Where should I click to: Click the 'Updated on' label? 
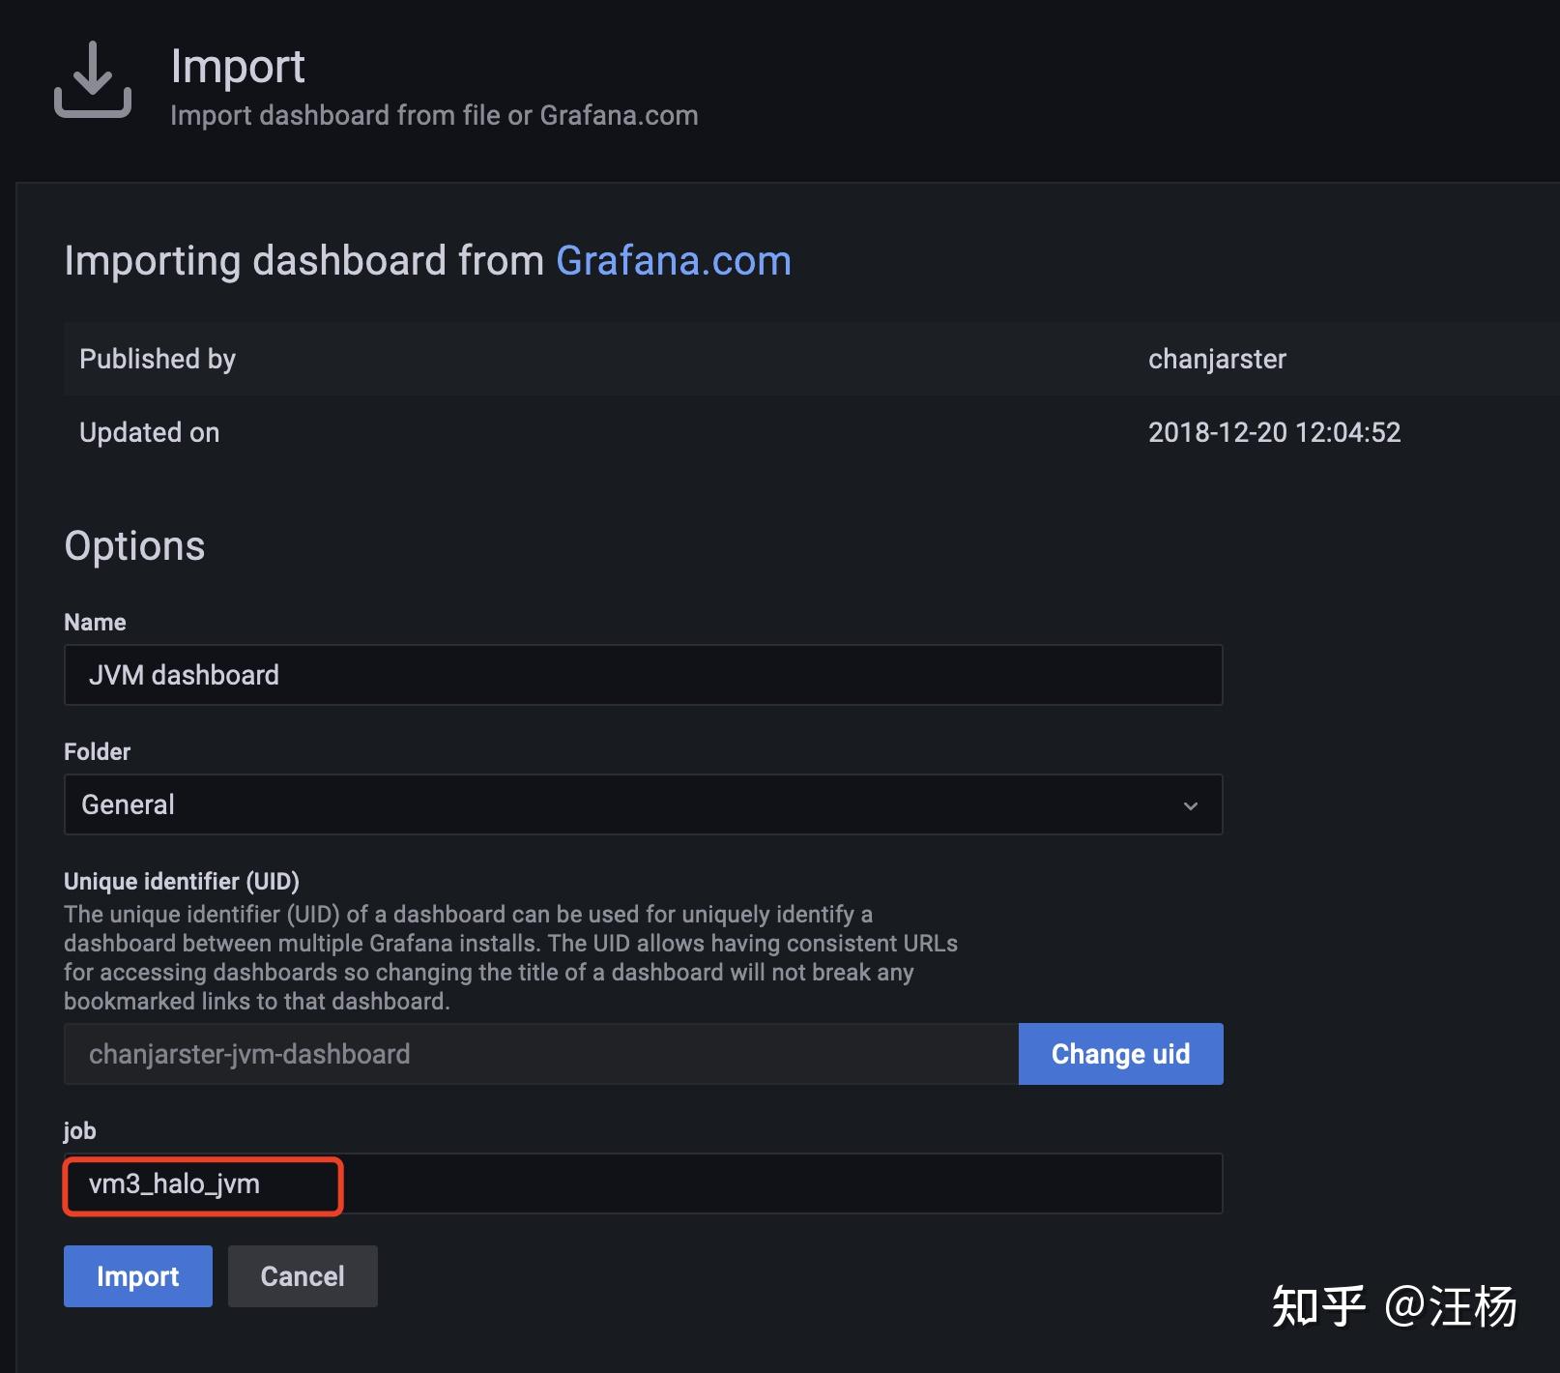[x=150, y=432]
